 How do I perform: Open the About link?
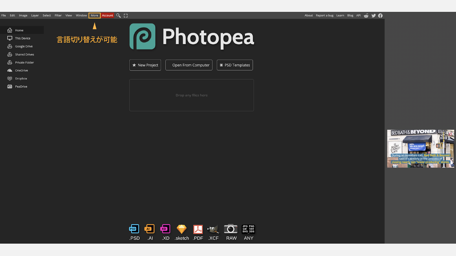coord(309,16)
